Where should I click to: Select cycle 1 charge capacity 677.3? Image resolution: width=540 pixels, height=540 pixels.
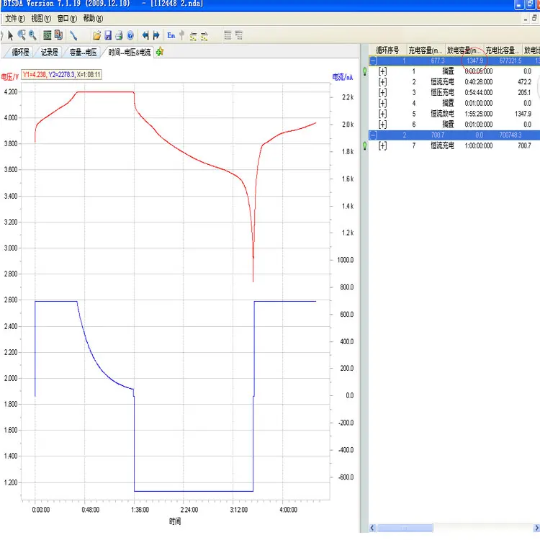[438, 61]
